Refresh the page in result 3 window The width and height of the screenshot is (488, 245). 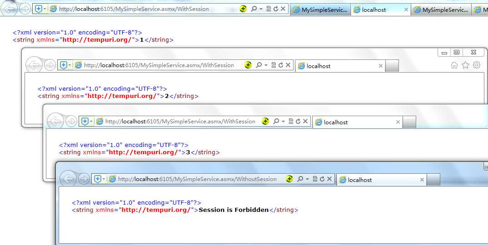click(x=298, y=121)
